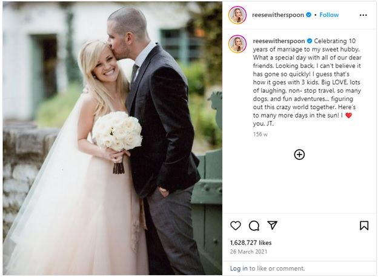This screenshot has height=277, width=378.
Task: Click the Log in link
Action: tap(239, 269)
